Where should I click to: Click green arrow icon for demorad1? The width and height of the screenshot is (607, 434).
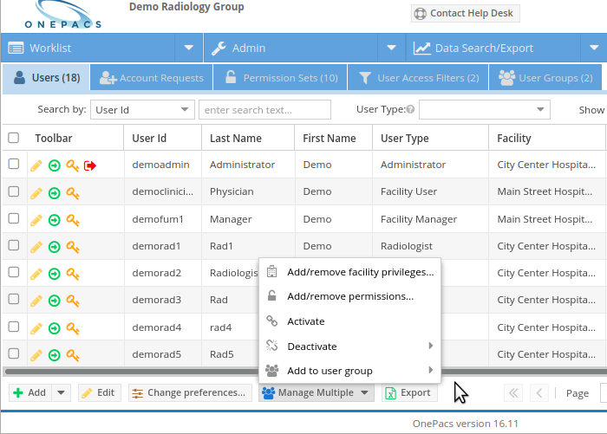point(54,247)
